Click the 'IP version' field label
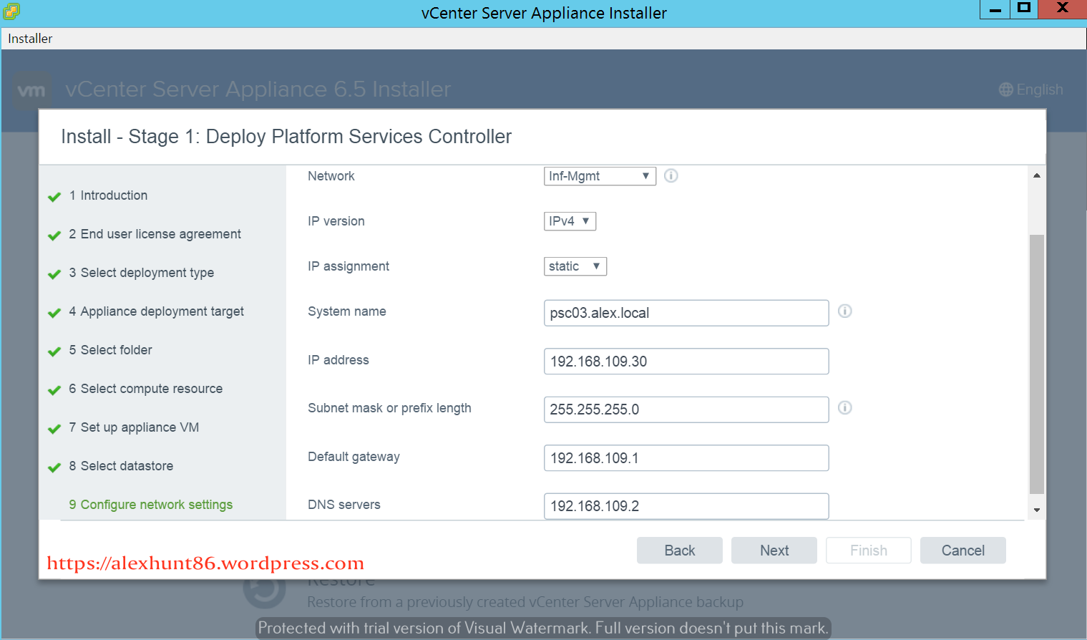Image resolution: width=1087 pixels, height=640 pixels. pos(336,221)
